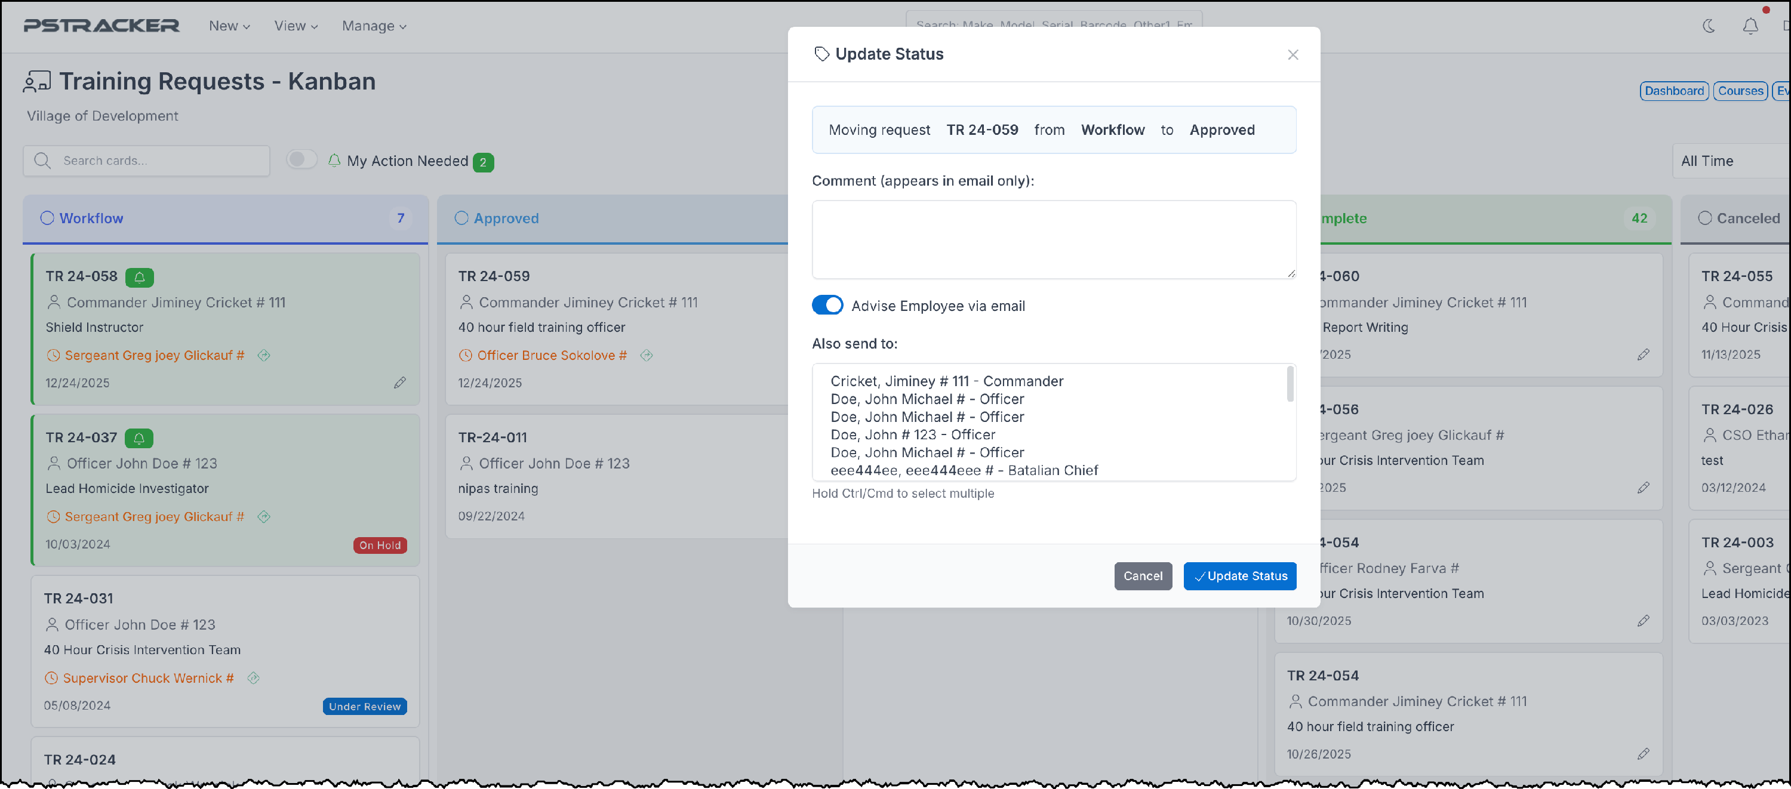This screenshot has height=789, width=1791.
Task: Click the edit pencil on TR 24-058
Action: coord(400,383)
